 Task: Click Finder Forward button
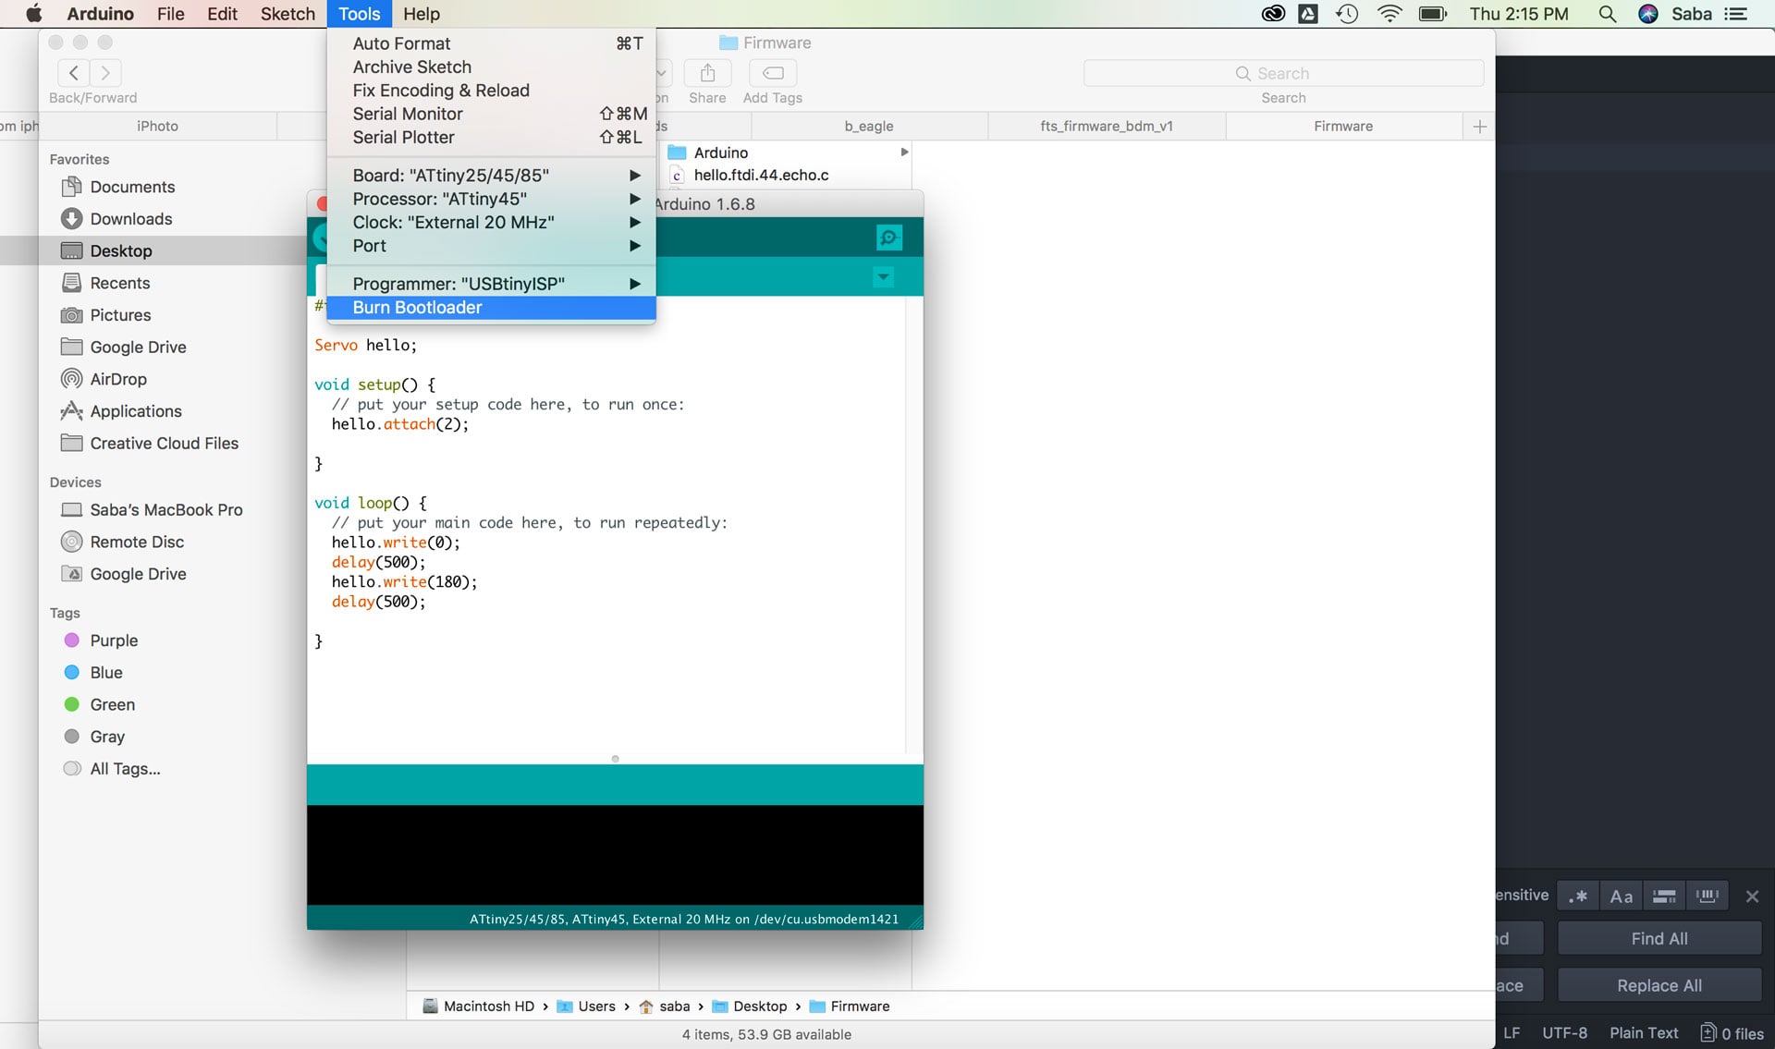click(x=105, y=73)
